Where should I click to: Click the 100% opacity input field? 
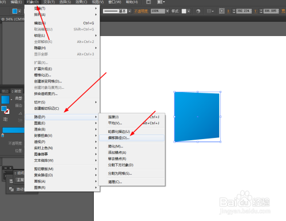tap(158, 11)
